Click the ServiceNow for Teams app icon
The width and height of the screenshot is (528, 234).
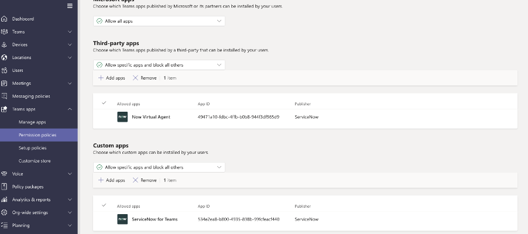point(122,219)
